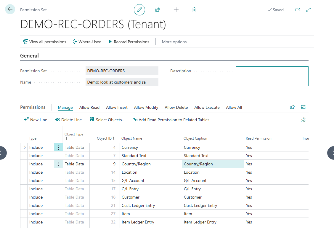Click Object ID cell '27'

105,214
